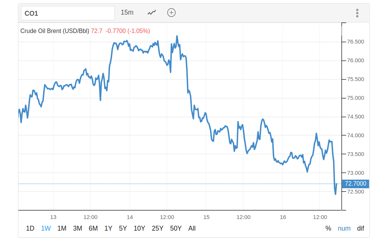This screenshot has width=380, height=243.
Task: Click the 72.7000 current price label
Action: 356,184
